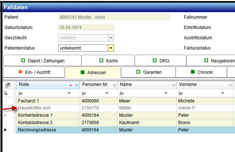Click the red sort arrow in Rolle header
This screenshot has height=152, width=235.
coord(70,85)
